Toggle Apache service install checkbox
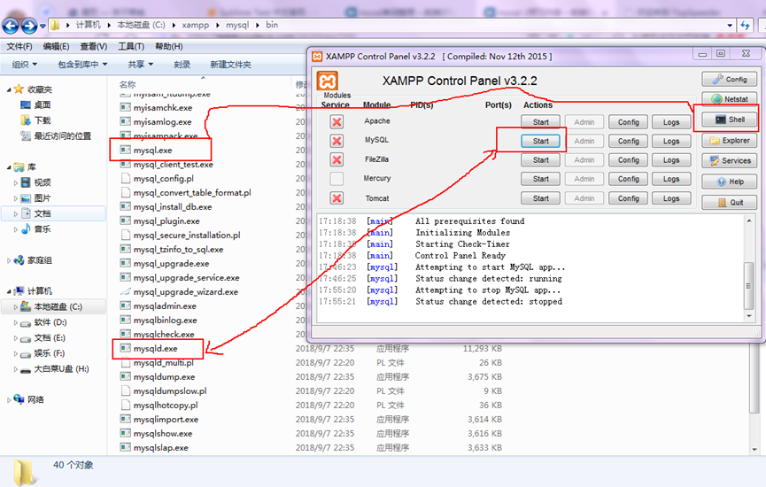 337,121
